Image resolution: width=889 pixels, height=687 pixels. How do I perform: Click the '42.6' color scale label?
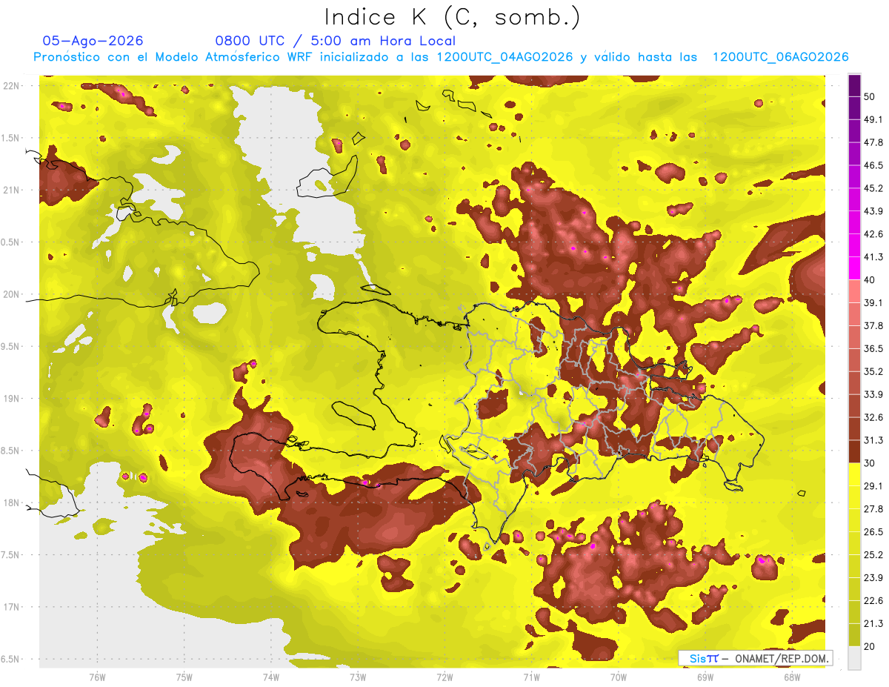[873, 234]
